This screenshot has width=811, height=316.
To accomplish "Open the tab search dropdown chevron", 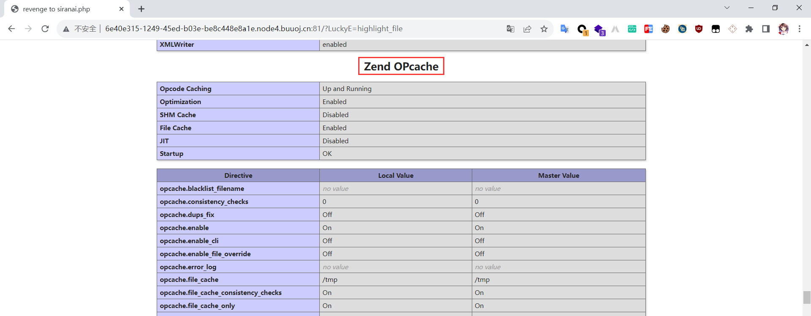I will pos(727,8).
